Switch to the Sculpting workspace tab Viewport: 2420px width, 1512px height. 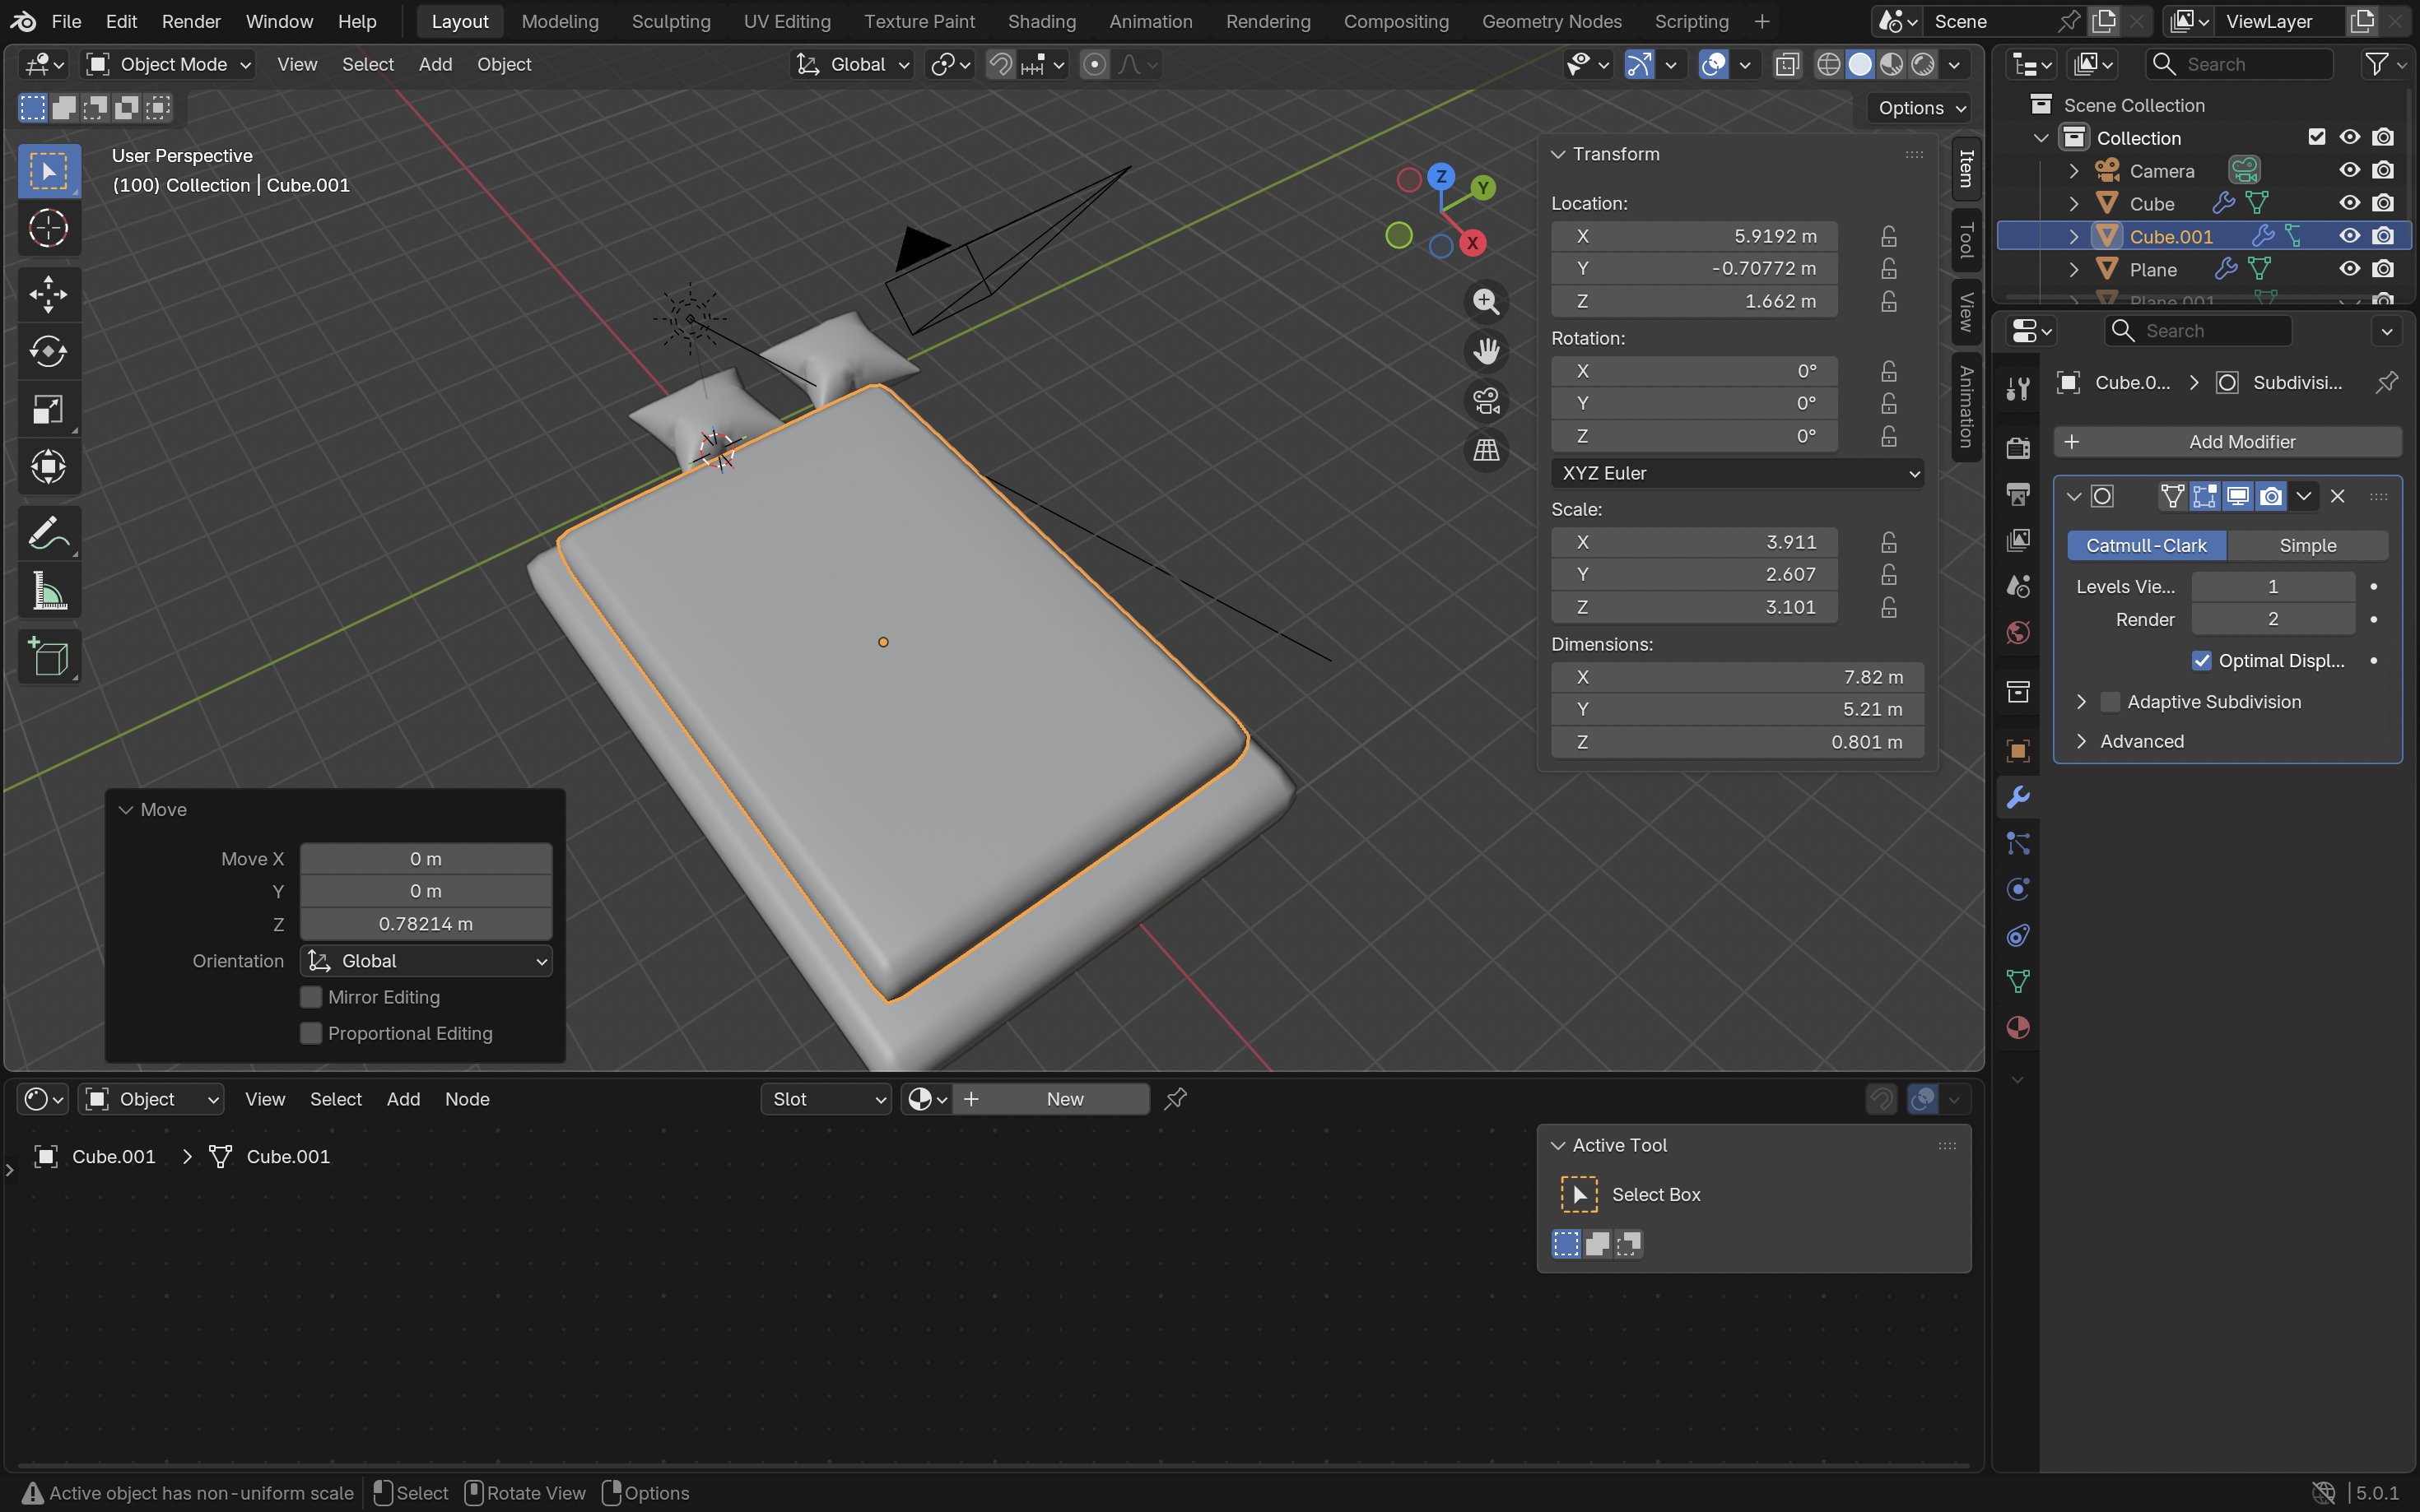[x=670, y=21]
